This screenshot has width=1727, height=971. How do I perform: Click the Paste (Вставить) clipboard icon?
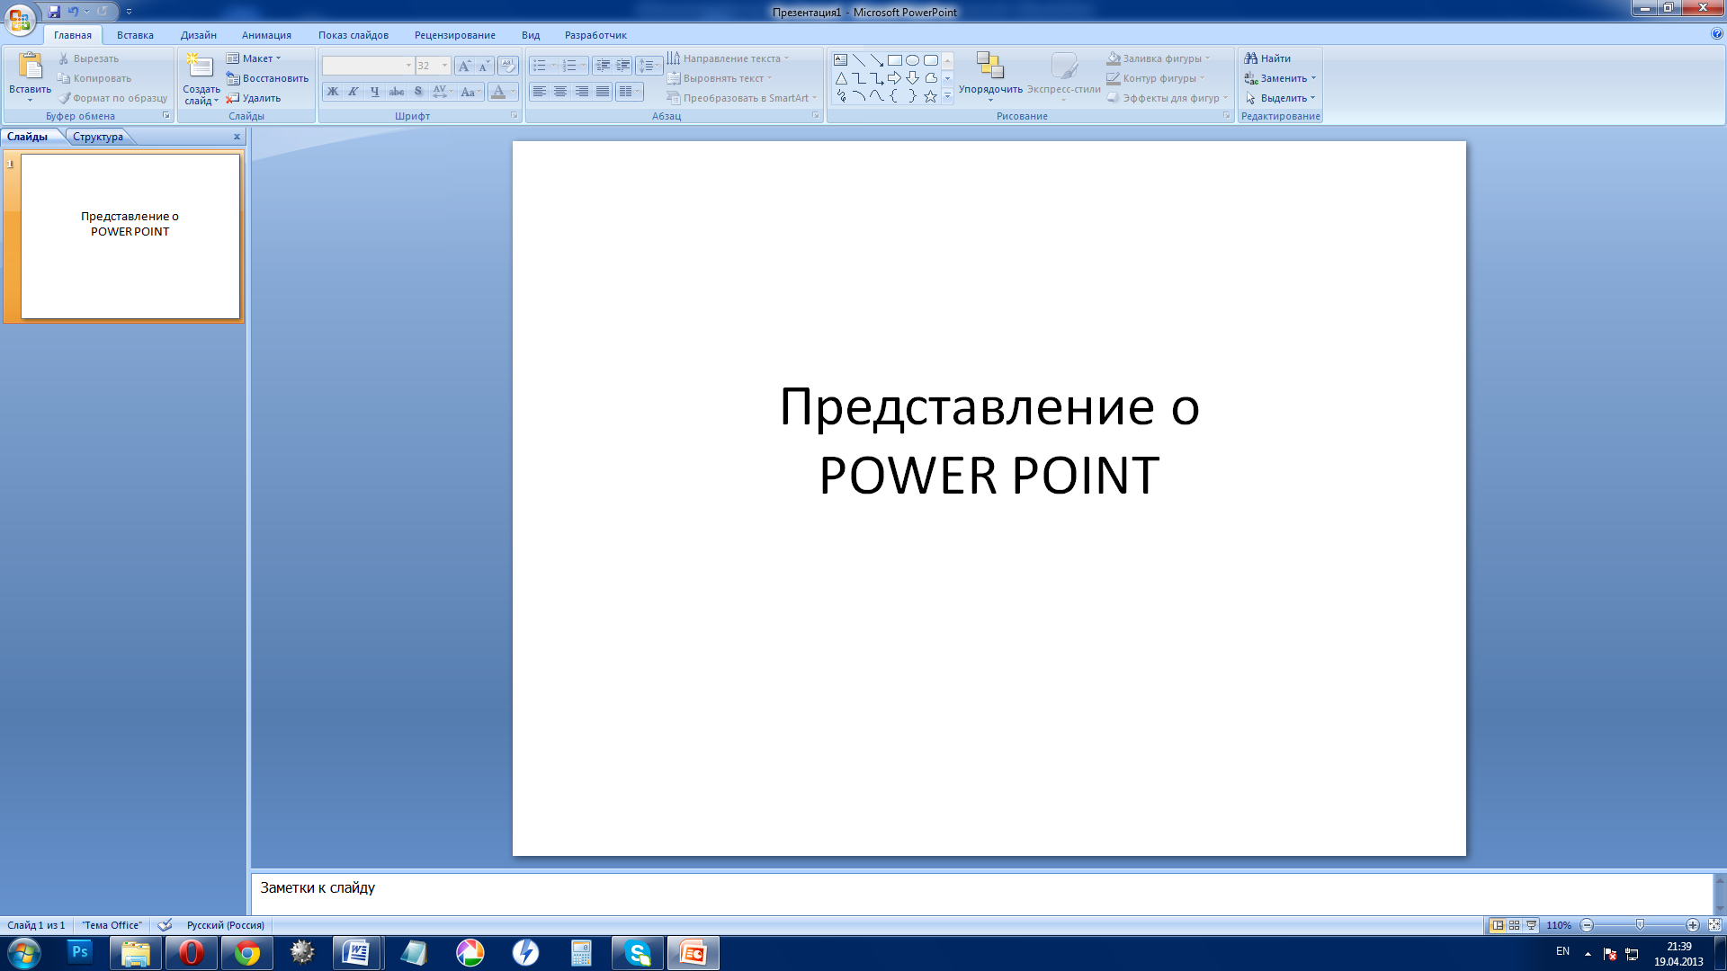coord(30,67)
